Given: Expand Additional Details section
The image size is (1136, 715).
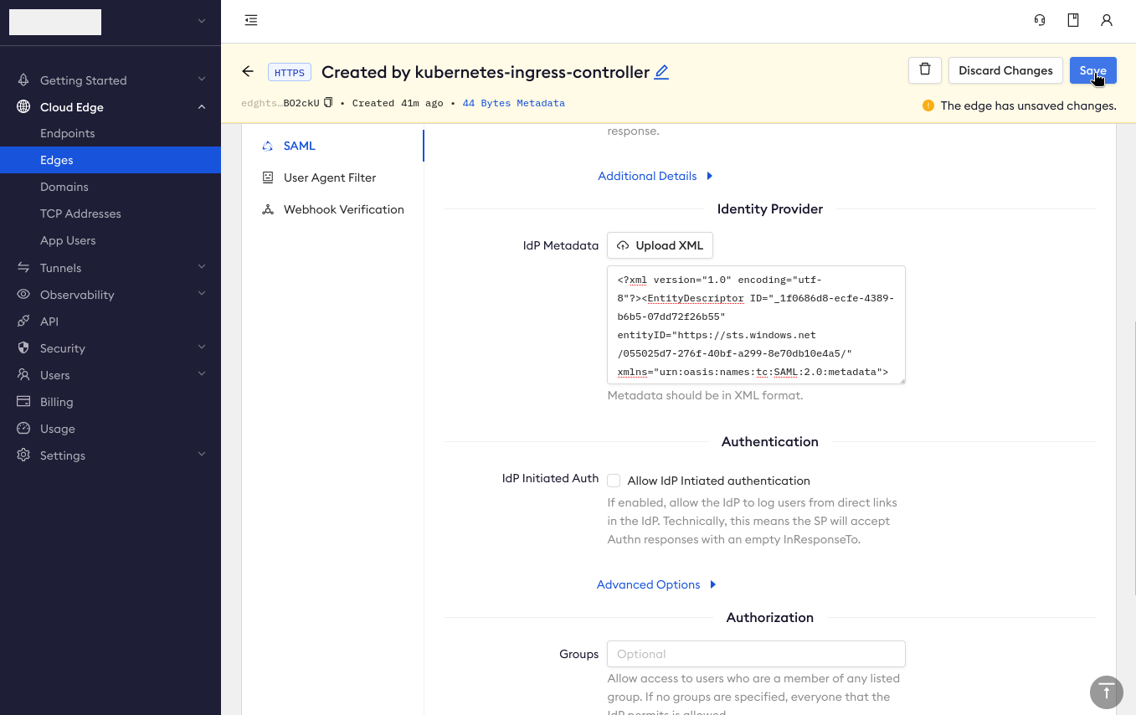Looking at the screenshot, I should tap(655, 176).
